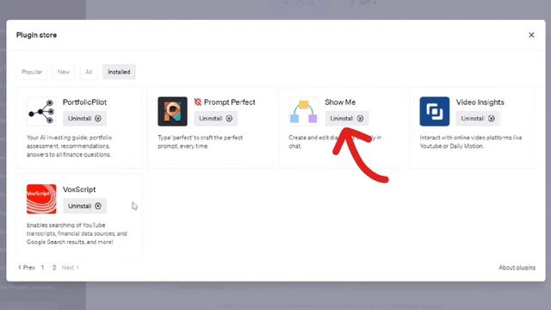
Task: Go to page 1 of plugins
Action: [42, 268]
